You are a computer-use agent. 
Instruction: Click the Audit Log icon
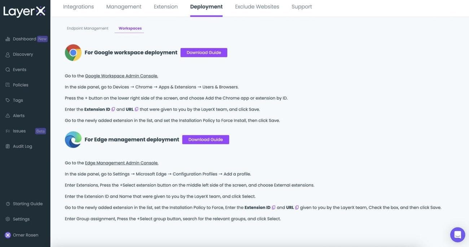pyautogui.click(x=8, y=146)
